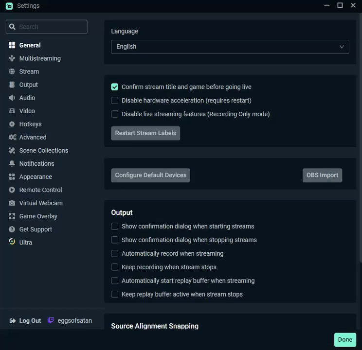Select Scene Collections in sidebar
The image size is (362, 350).
coord(44,150)
